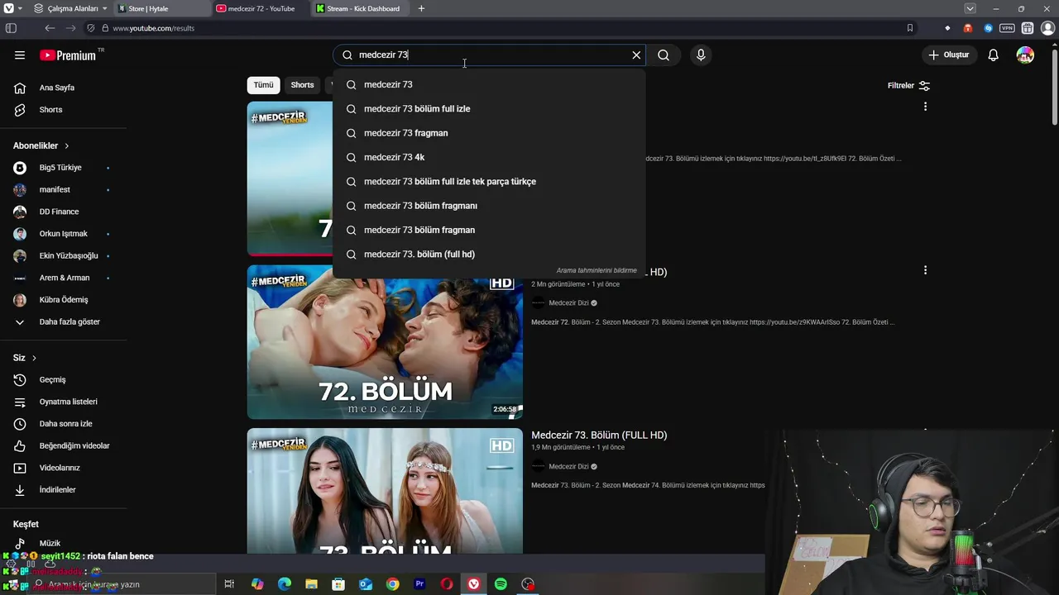Click the Oluştur create button
The image size is (1059, 595).
[950, 55]
